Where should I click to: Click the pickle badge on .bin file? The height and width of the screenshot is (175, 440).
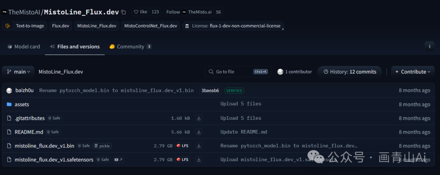102,146
